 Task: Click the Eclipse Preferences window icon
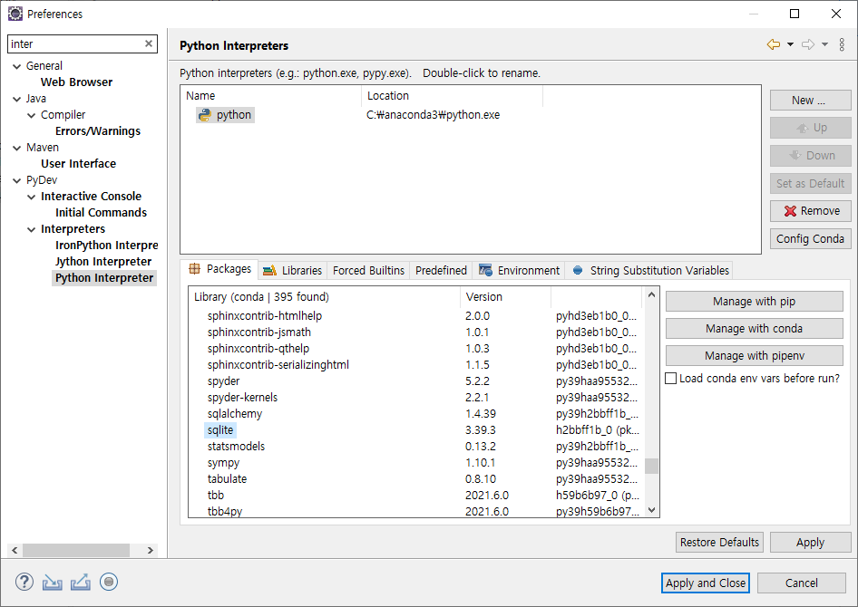point(15,14)
